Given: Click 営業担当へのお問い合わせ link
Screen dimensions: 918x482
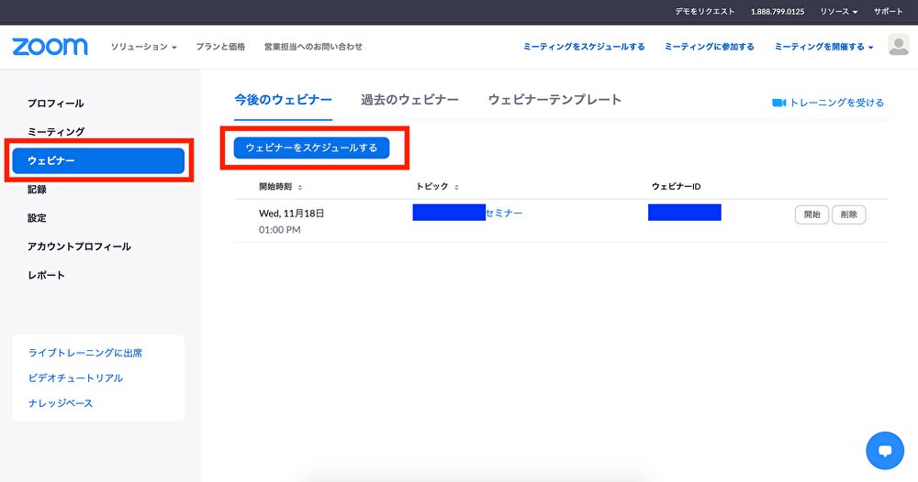Looking at the screenshot, I should [313, 47].
